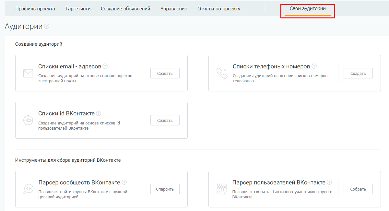
Task: Click the Списки id ВКонтакте title
Action: point(66,113)
